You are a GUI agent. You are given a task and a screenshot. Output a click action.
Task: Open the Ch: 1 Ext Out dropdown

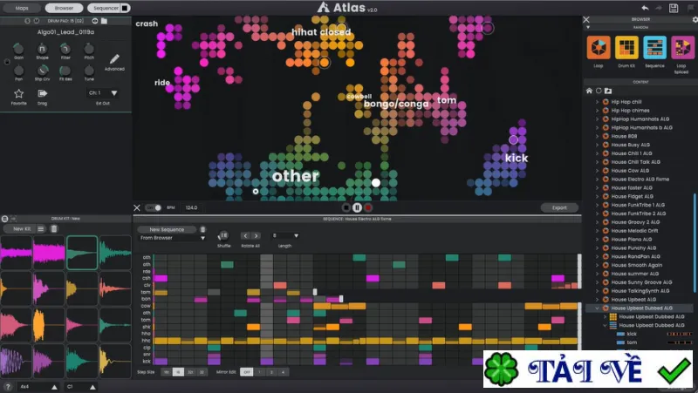click(102, 93)
